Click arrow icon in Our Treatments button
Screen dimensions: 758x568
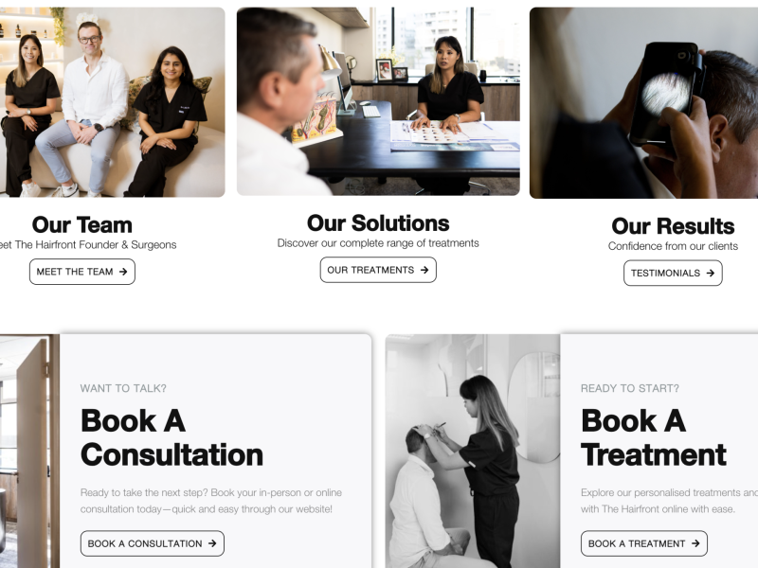tap(424, 270)
